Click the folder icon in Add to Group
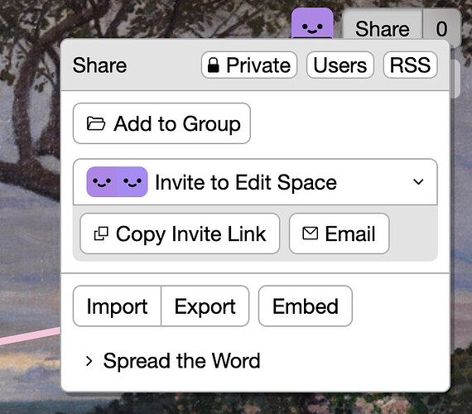This screenshot has height=414, width=472. pos(96,123)
